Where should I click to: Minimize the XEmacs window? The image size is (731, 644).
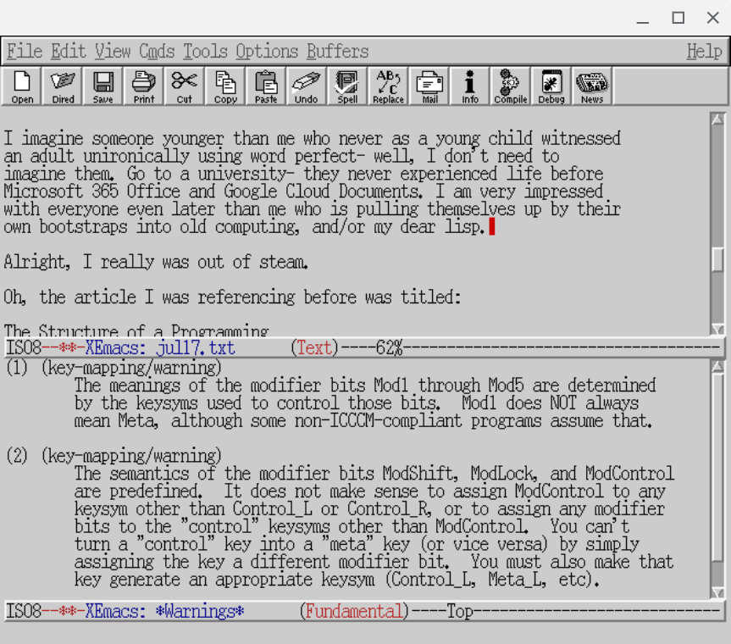[x=643, y=18]
